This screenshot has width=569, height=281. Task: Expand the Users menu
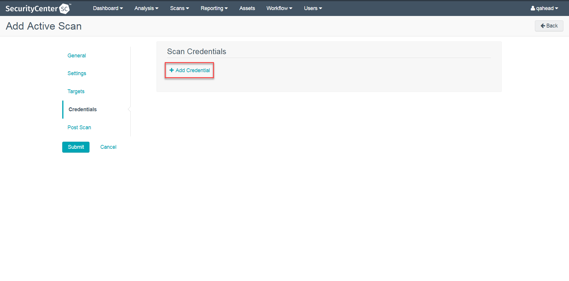click(x=313, y=8)
